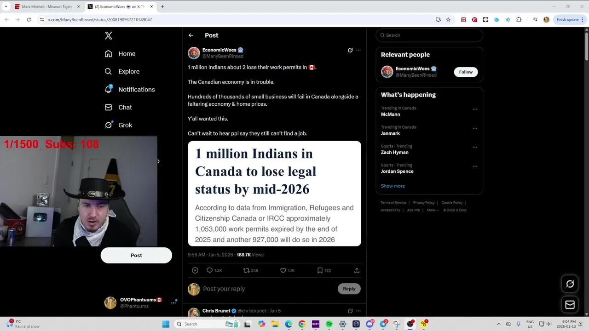Reload the page
The height and width of the screenshot is (331, 589).
point(29,20)
